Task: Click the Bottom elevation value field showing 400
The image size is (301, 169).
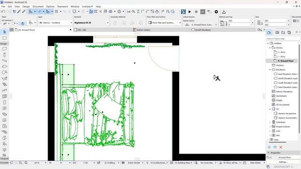Action: pyautogui.click(x=239, y=21)
